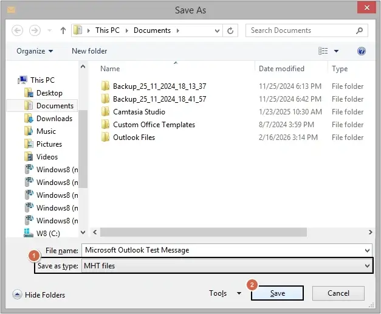Click file list scroll right arrow
Screen dimensions: 381x314
(370, 232)
